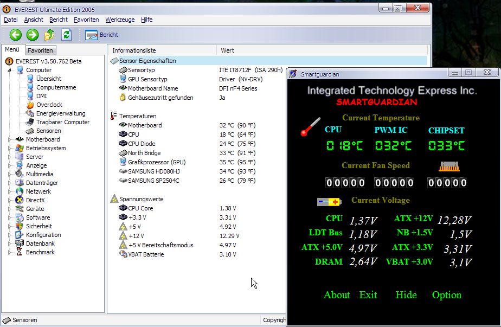
Task: Open the Werkzeuge menu
Action: point(120,20)
